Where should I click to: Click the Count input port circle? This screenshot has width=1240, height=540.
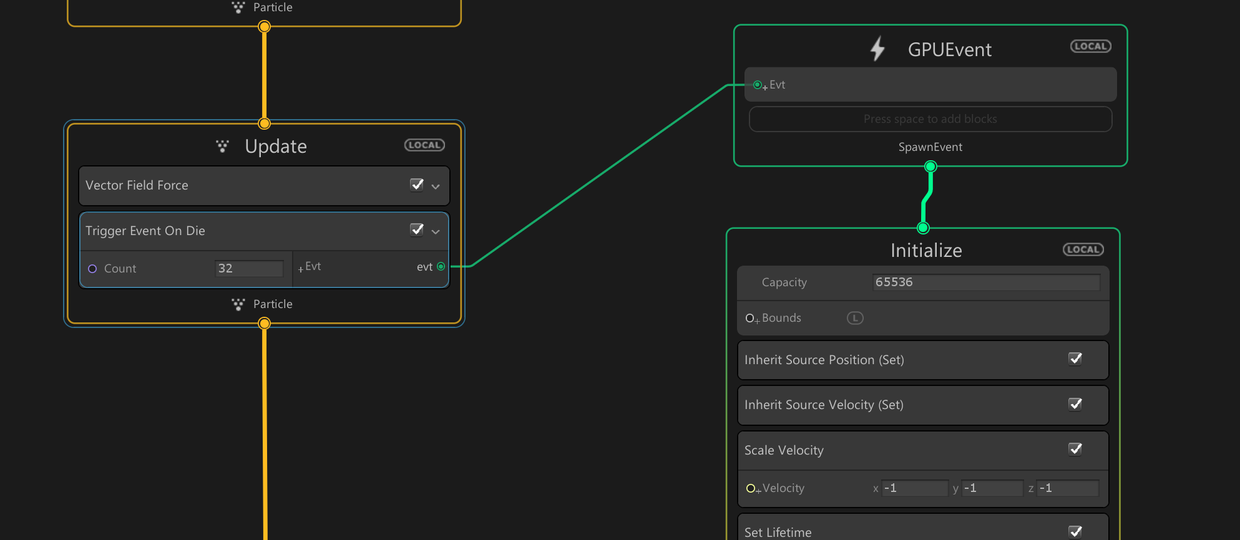point(92,269)
